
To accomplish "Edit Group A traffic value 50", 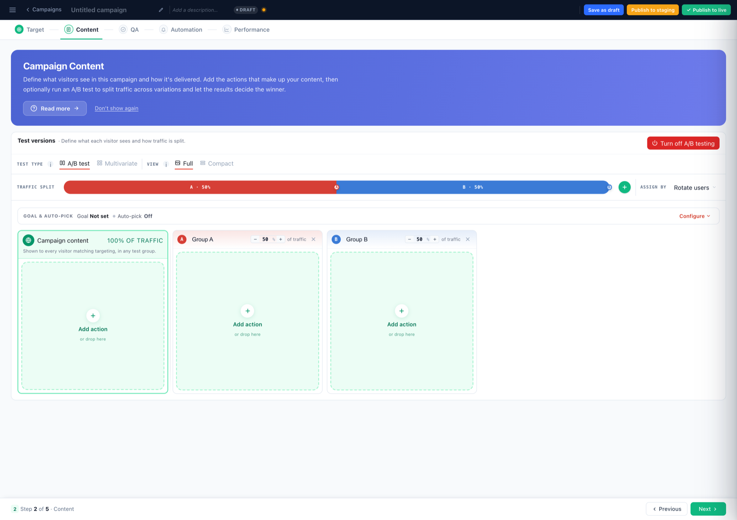I will 265,240.
